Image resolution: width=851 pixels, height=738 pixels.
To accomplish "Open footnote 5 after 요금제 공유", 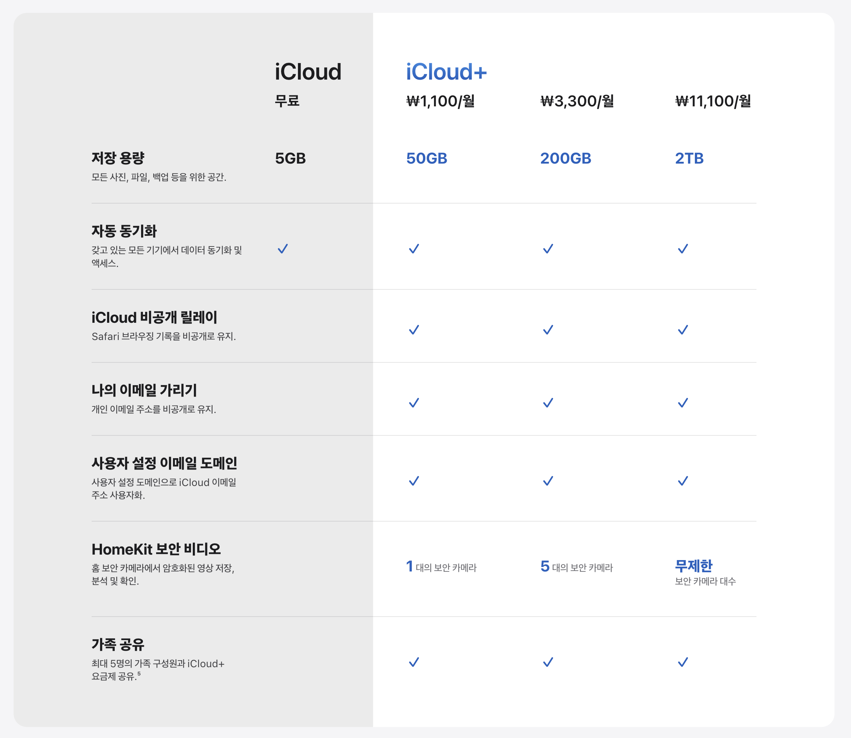I will 139,674.
